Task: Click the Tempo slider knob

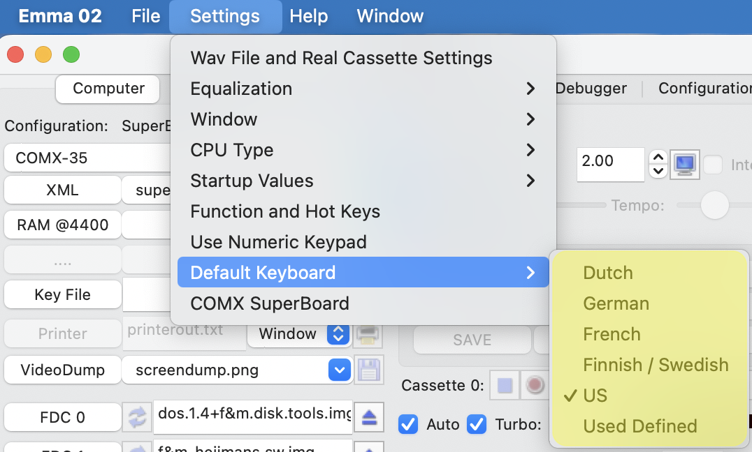Action: coord(714,206)
